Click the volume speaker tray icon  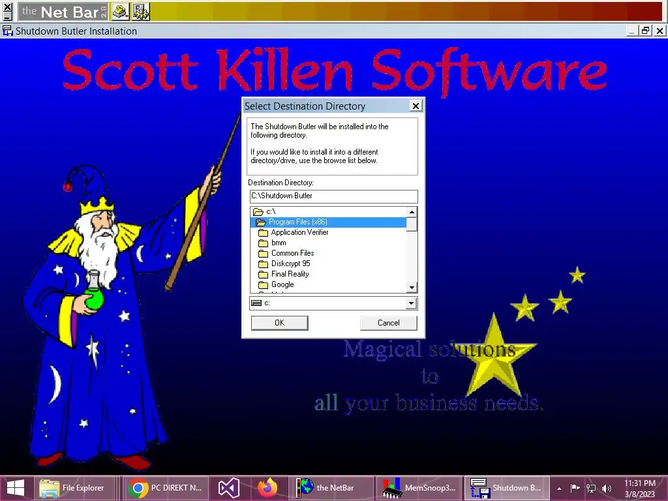pos(607,488)
